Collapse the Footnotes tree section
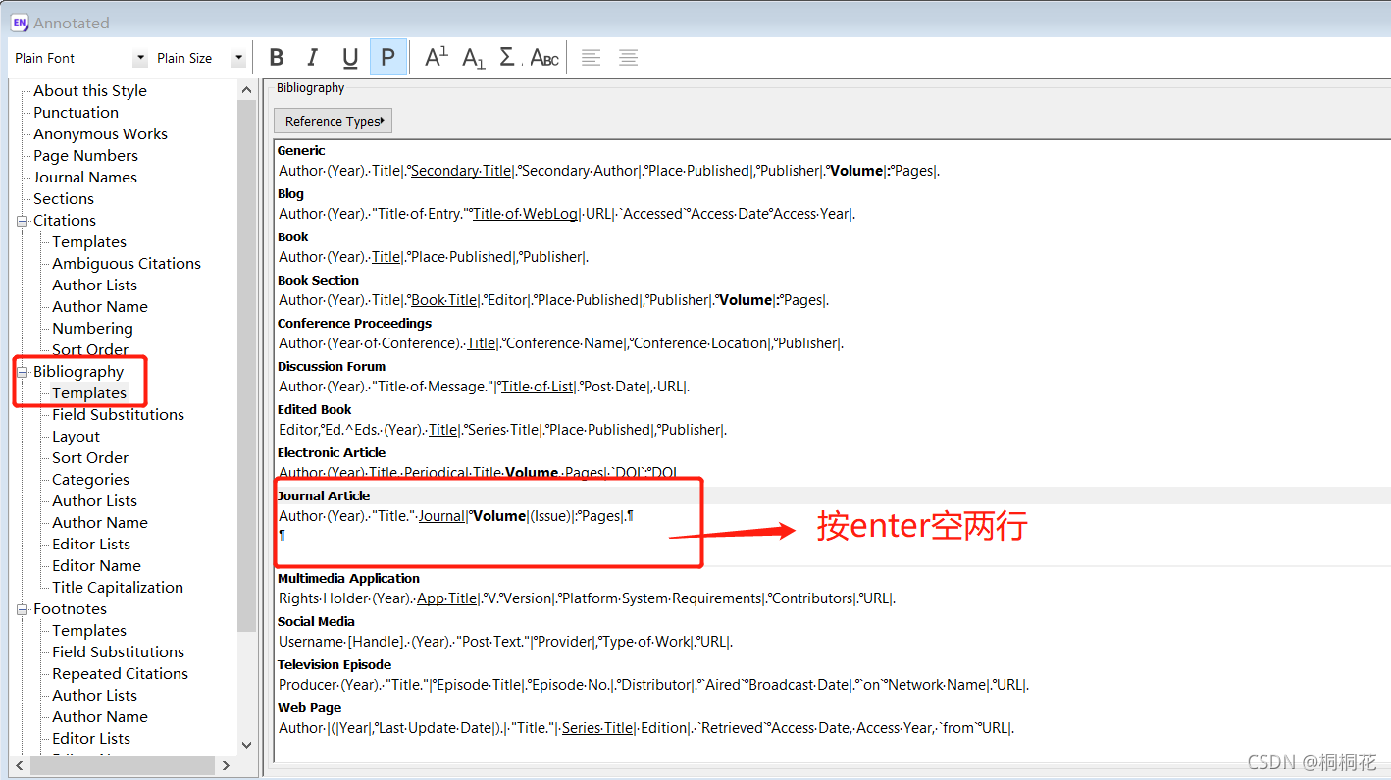This screenshot has height=780, width=1391. click(22, 608)
